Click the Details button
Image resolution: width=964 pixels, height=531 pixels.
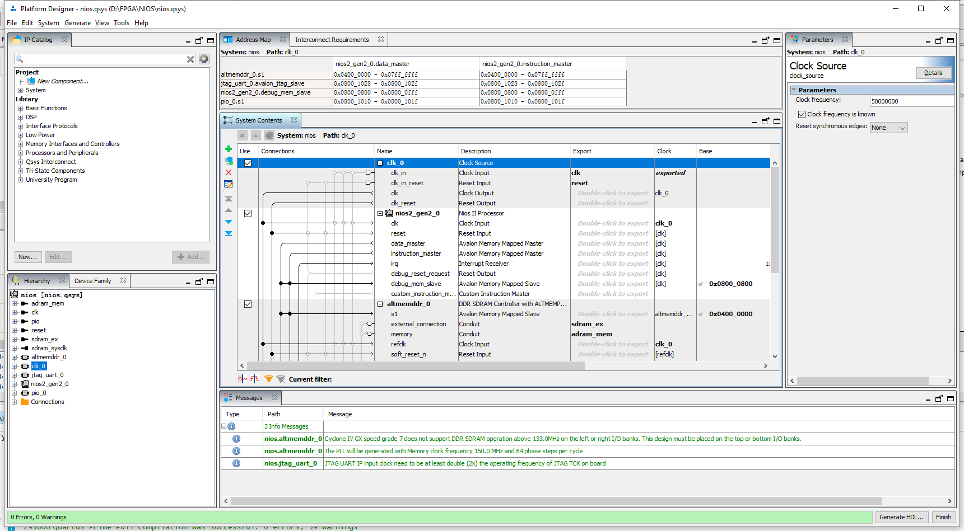pos(933,73)
